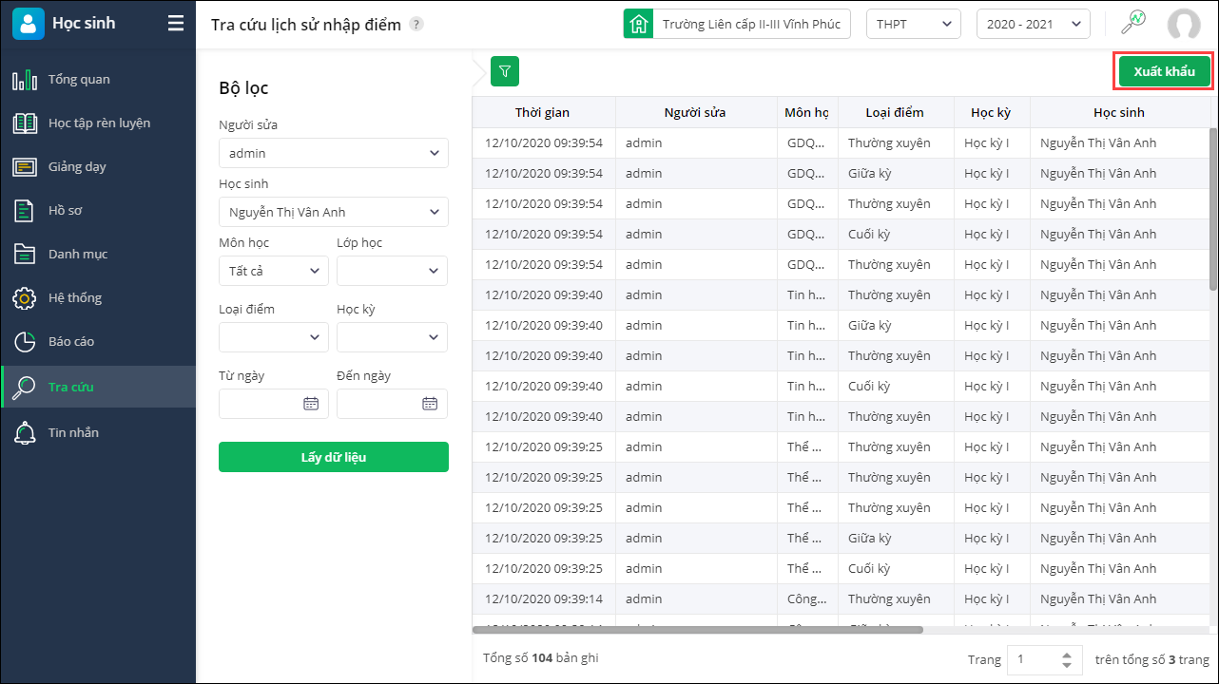Click the magnifier chart icon in header

[x=1133, y=23]
